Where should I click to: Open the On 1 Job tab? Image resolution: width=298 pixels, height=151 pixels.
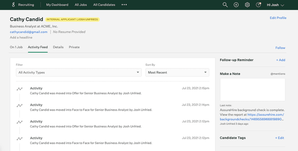(x=16, y=47)
